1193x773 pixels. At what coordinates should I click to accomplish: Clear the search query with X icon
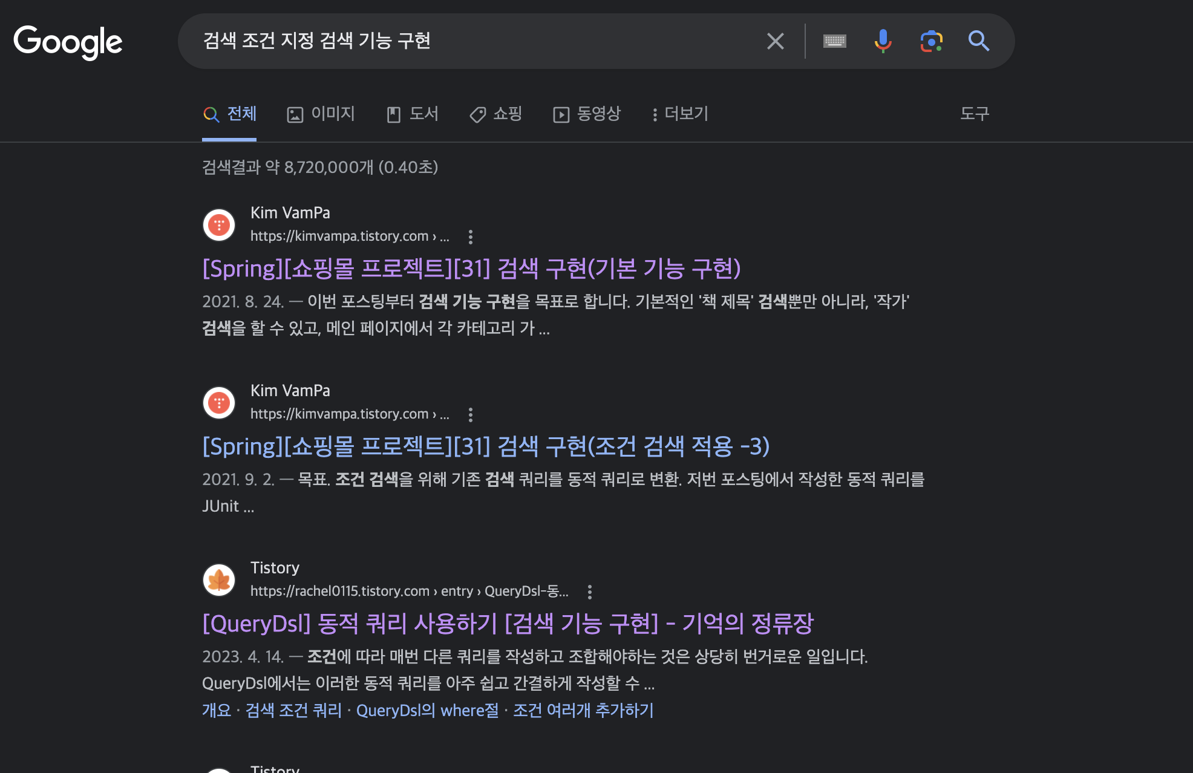(775, 41)
